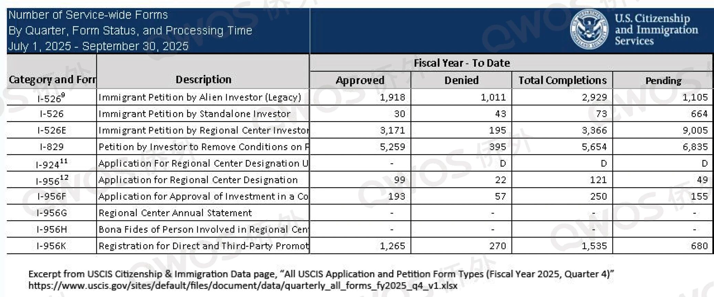Click the Pending column header

coord(663,81)
